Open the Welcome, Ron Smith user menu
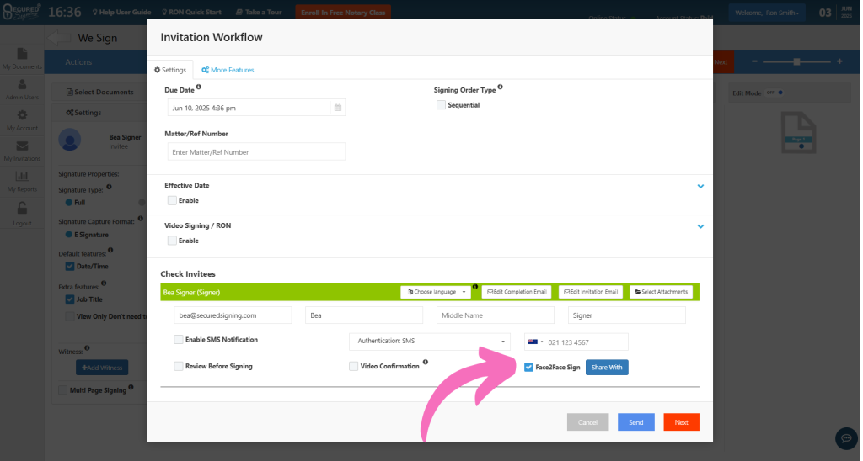Image resolution: width=863 pixels, height=461 pixels. tap(767, 13)
